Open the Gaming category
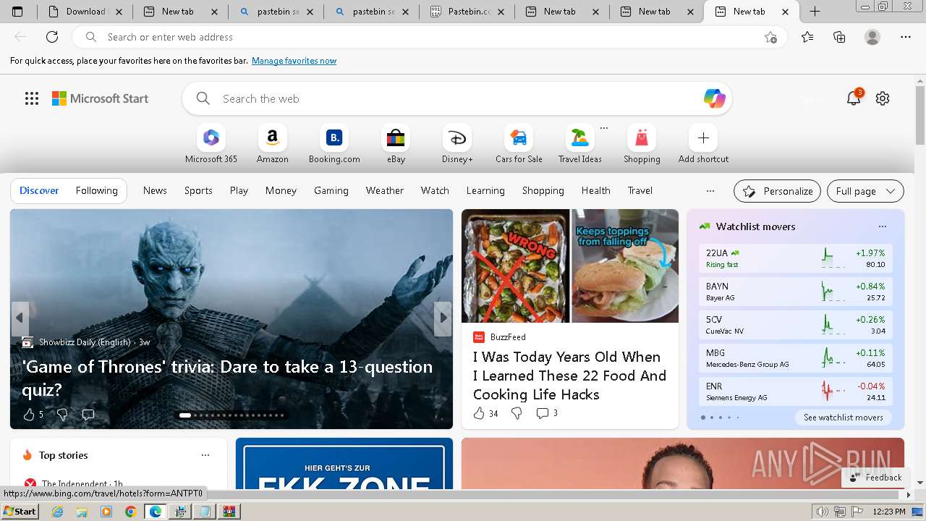 pos(331,190)
